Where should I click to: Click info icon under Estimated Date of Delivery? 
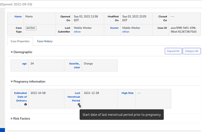pos(25,104)
